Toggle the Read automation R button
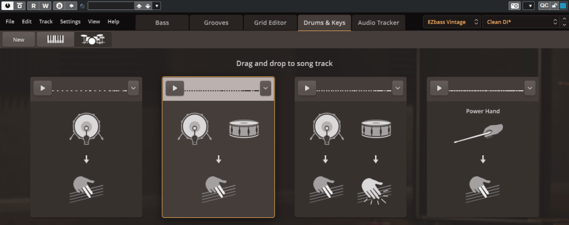This screenshot has height=225, width=569. 33,6
